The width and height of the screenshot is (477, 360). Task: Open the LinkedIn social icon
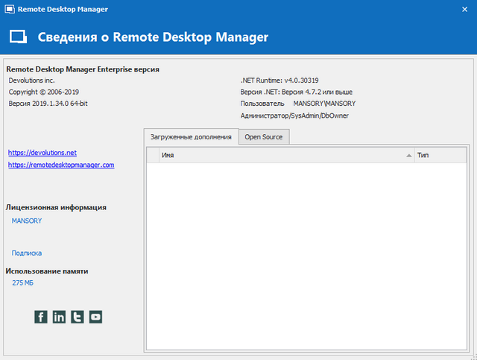pos(59,317)
